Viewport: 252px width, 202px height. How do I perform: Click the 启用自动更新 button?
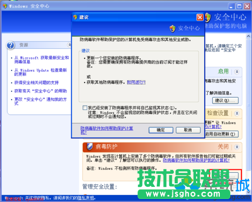click(221, 134)
